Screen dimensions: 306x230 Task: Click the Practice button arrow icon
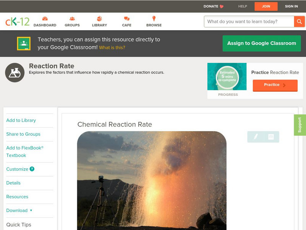point(284,85)
